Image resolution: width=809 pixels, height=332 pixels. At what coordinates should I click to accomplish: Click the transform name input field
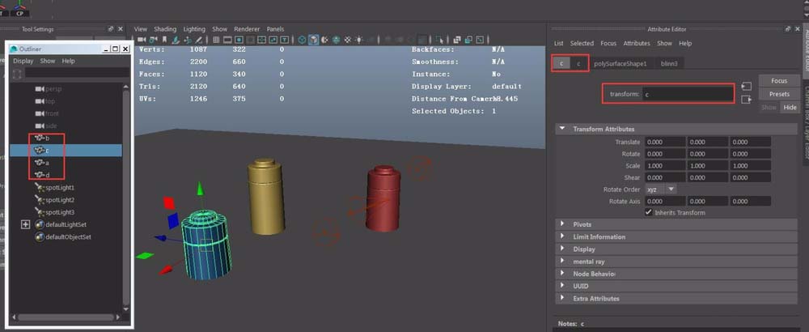tap(687, 94)
